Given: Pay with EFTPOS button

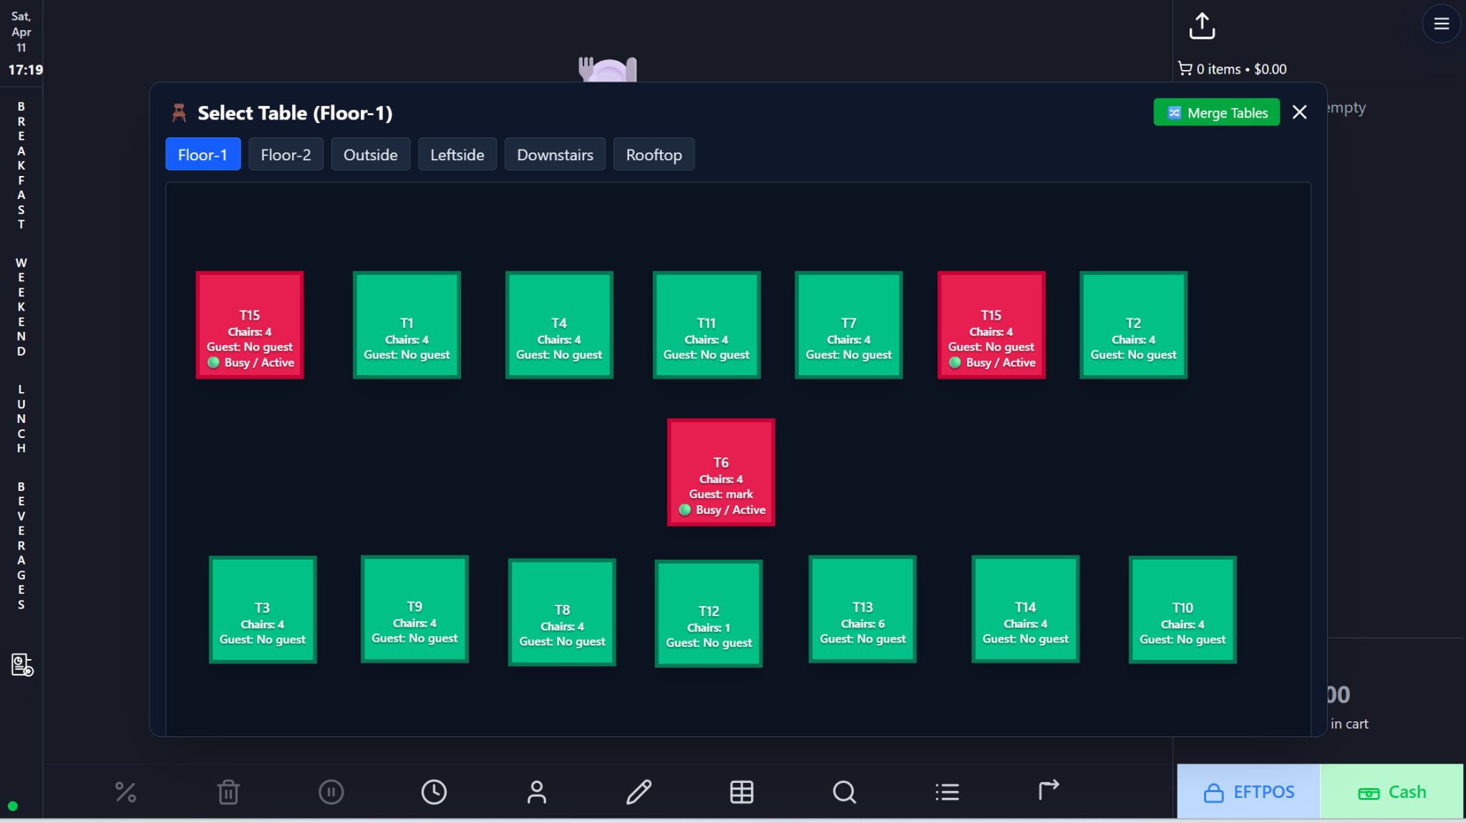Looking at the screenshot, I should coord(1248,792).
